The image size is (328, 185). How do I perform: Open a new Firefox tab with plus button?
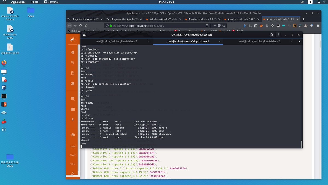coord(303,19)
